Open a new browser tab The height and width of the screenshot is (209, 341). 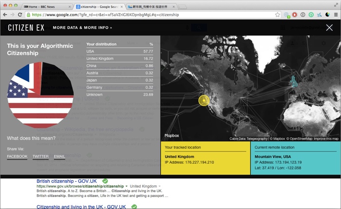(182, 7)
